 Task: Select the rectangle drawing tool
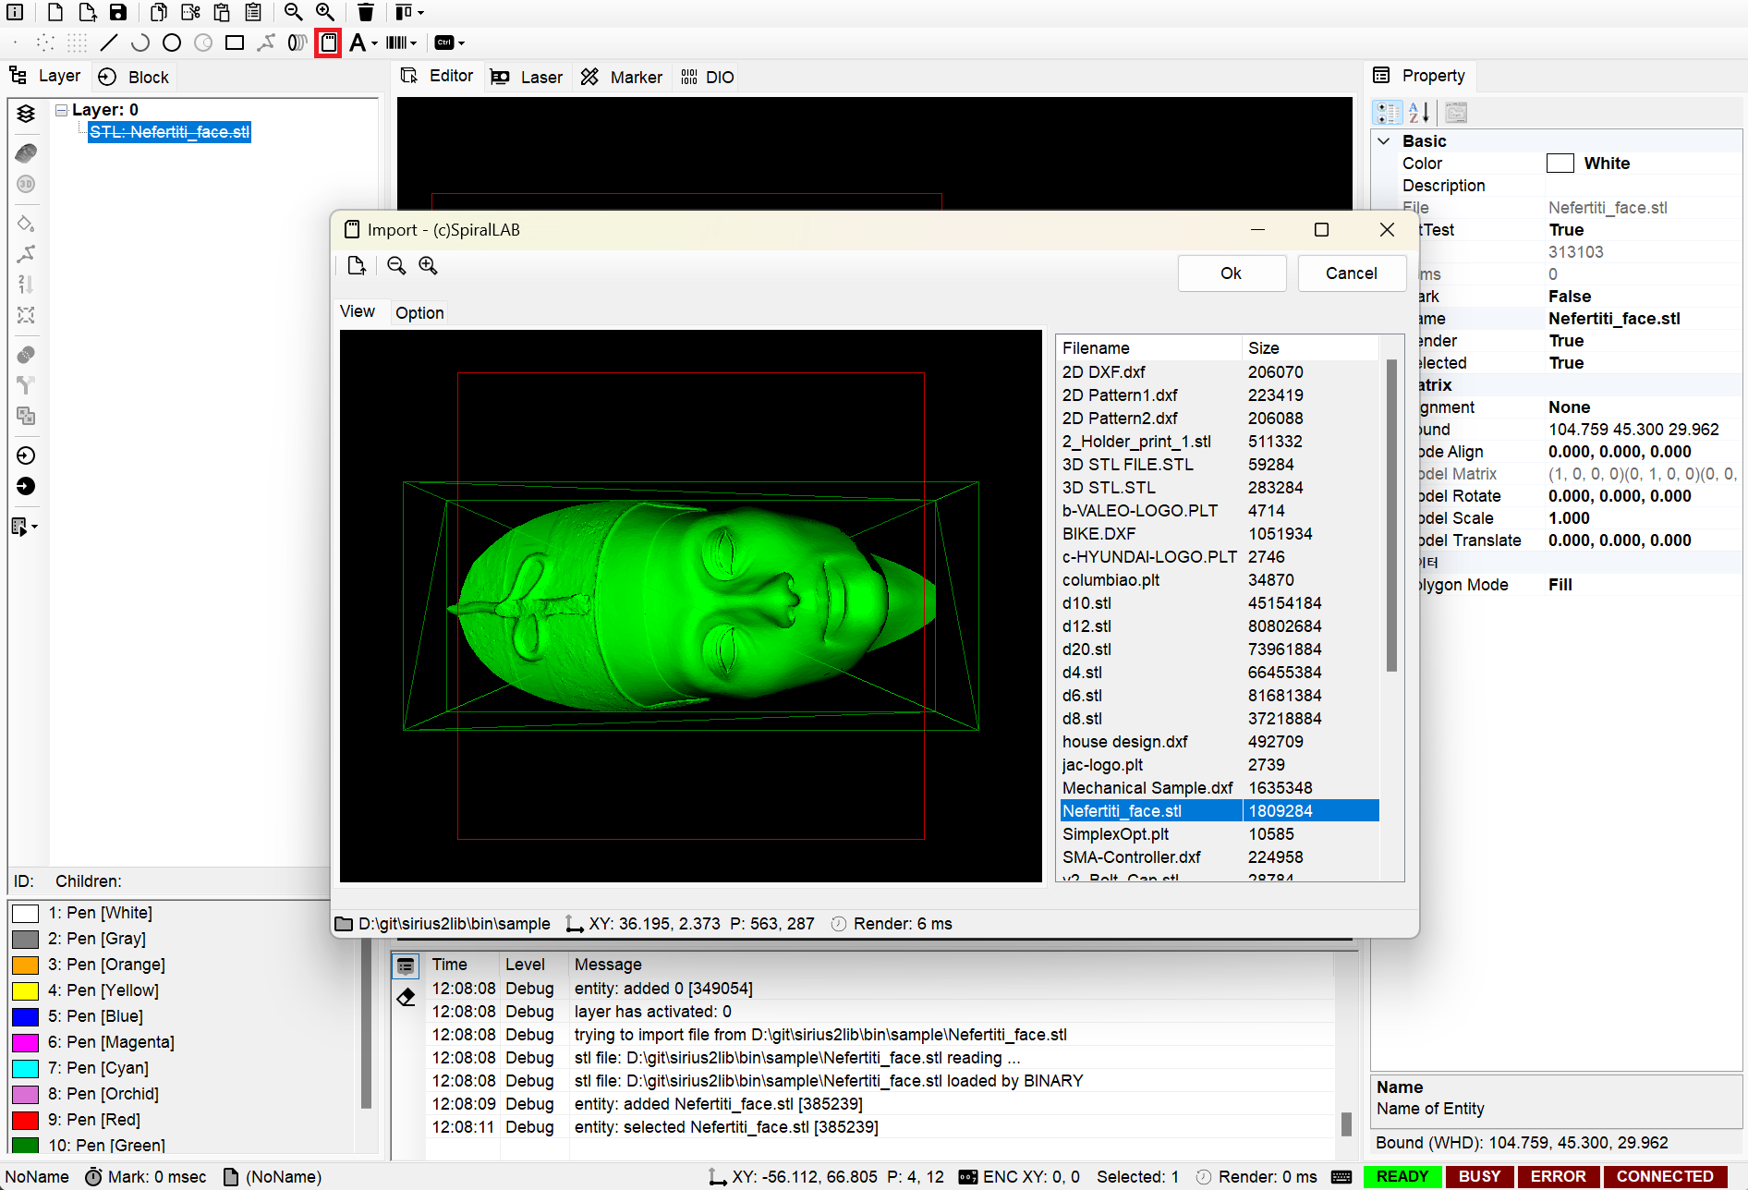[235, 42]
